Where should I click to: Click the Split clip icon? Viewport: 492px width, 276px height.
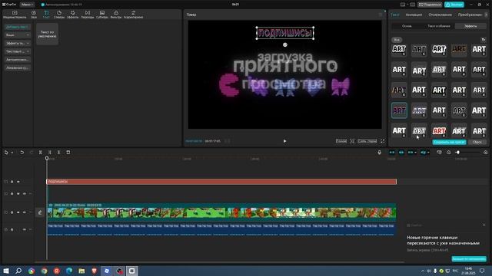point(40,153)
